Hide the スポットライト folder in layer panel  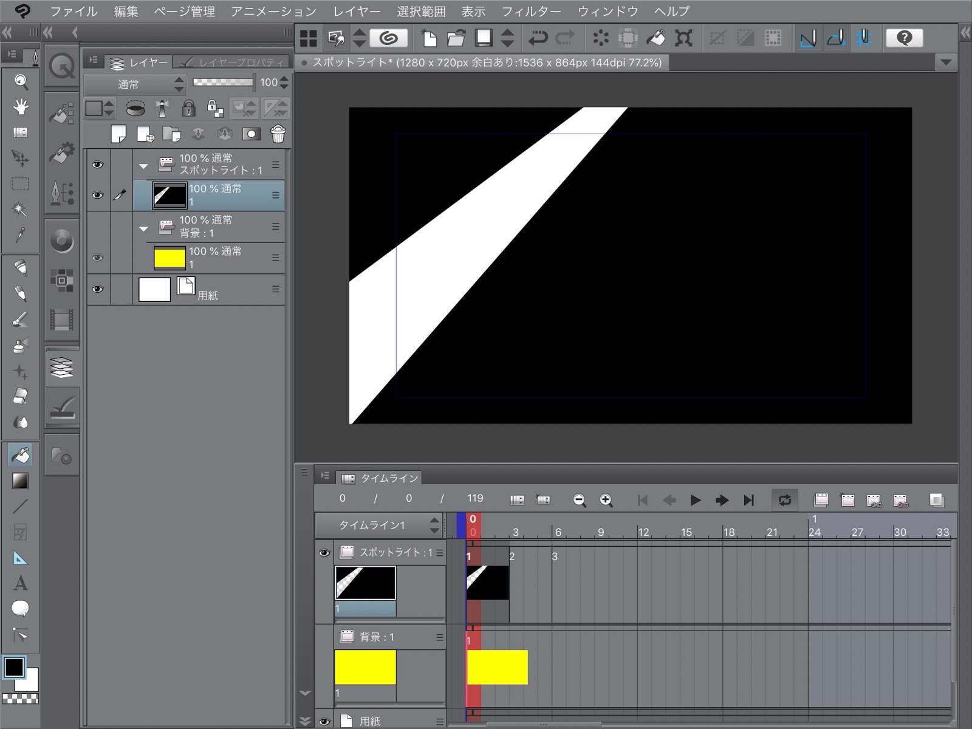coord(98,165)
